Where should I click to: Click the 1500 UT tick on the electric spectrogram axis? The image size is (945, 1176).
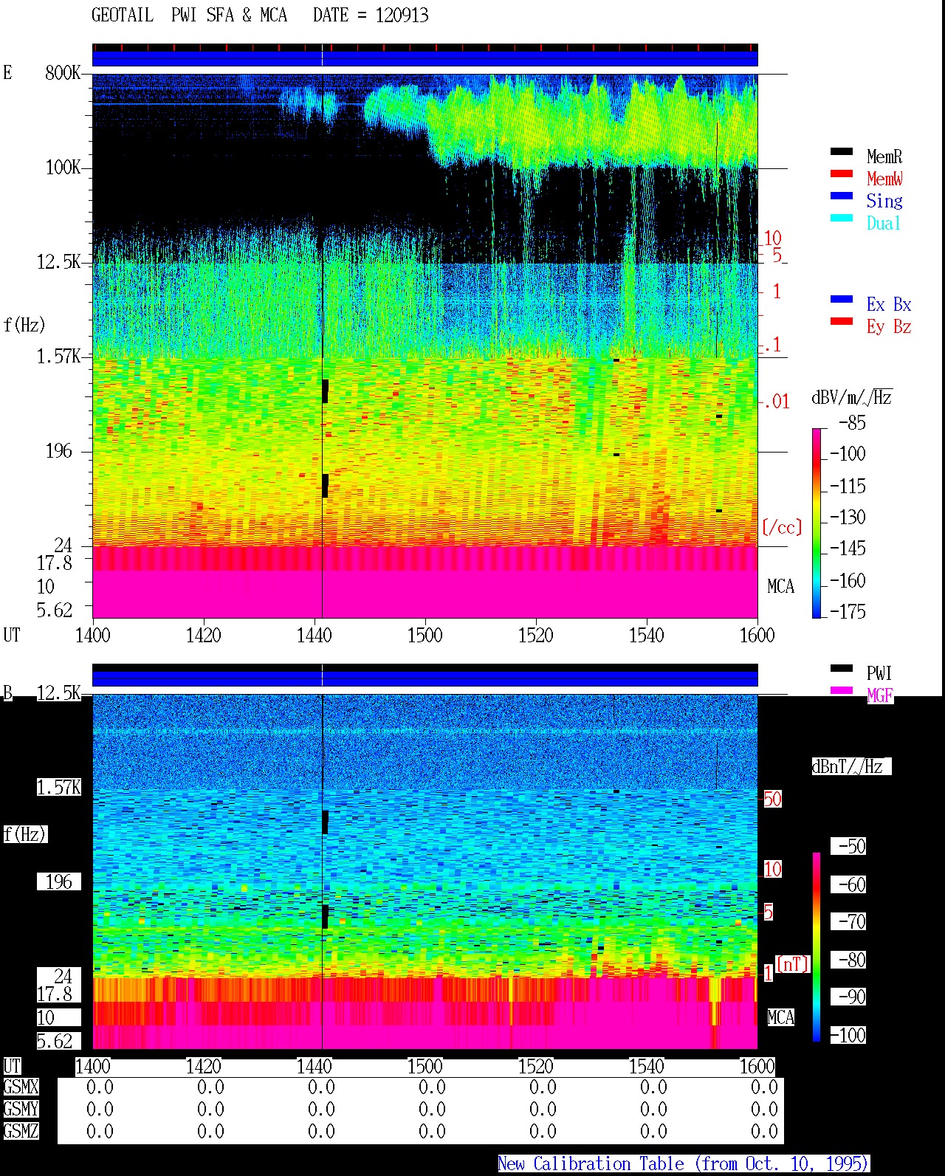(x=425, y=635)
